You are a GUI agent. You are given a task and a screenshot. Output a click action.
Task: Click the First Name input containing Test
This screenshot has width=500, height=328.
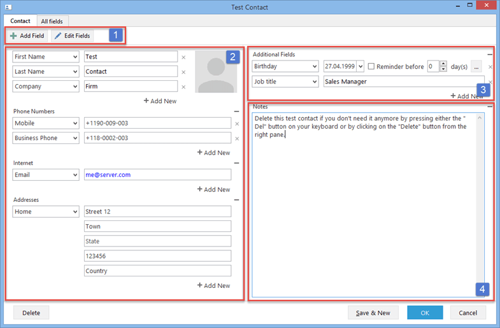pos(131,57)
